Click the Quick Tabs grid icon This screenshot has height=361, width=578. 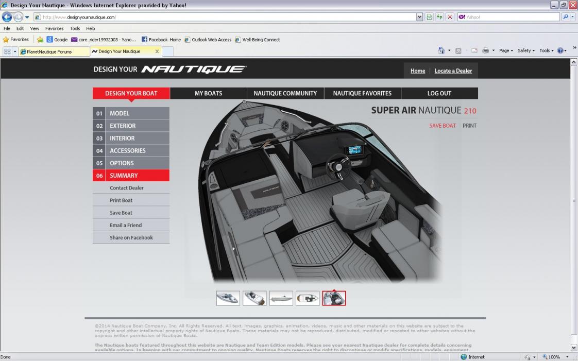7,51
